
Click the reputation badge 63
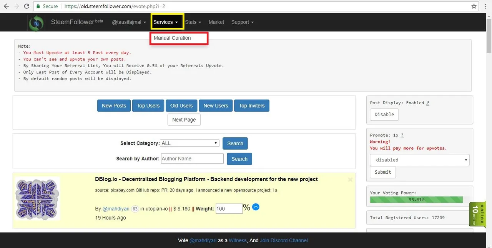(x=135, y=209)
